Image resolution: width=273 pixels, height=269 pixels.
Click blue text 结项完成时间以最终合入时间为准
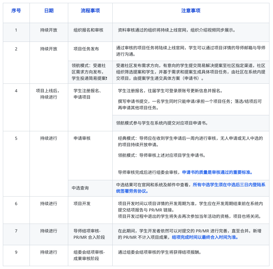click(205, 237)
